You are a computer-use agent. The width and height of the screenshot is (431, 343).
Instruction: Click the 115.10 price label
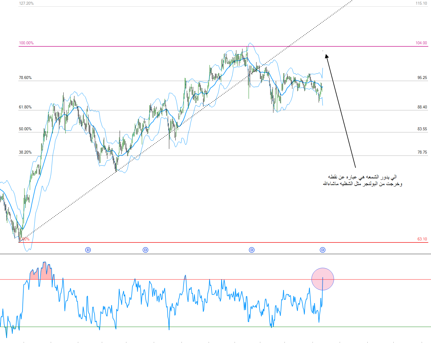(x=421, y=3)
